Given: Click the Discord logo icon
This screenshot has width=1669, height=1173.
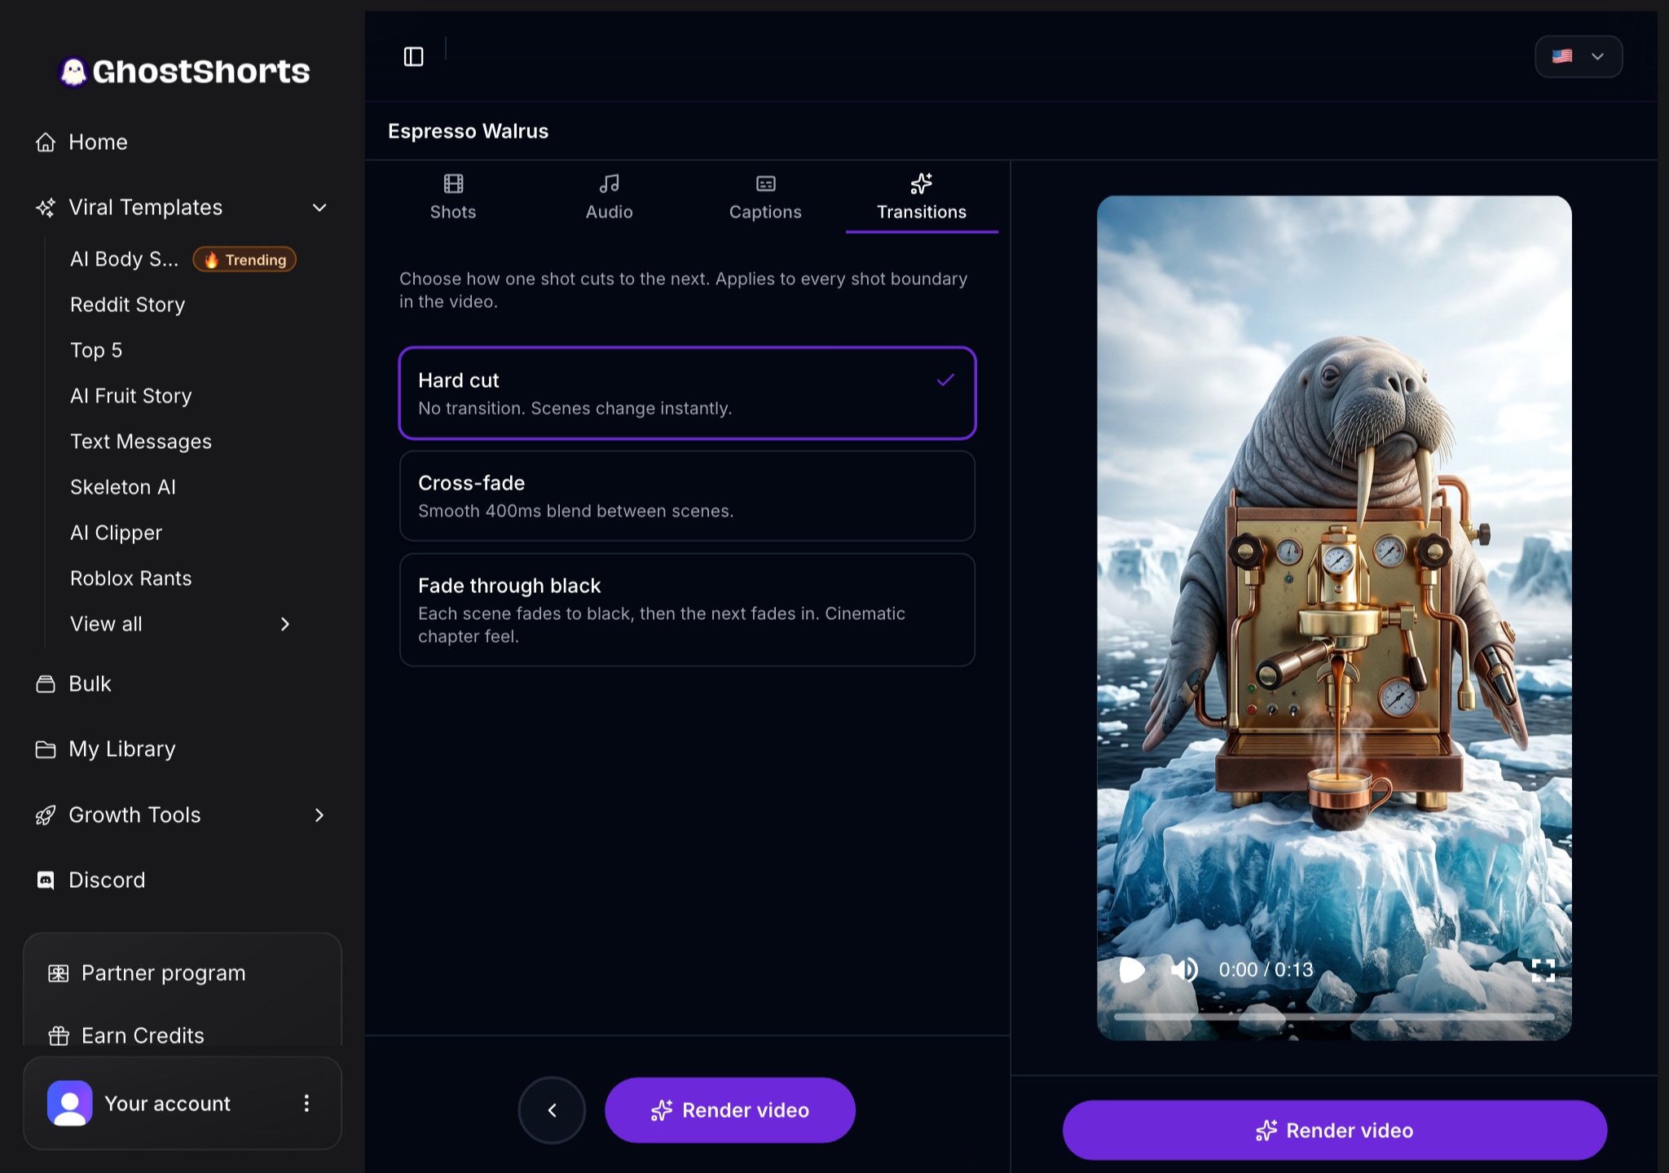Looking at the screenshot, I should tap(46, 881).
